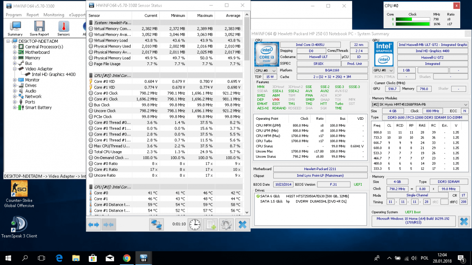
Task: Click the Minimum column header
Action: (x=173, y=16)
